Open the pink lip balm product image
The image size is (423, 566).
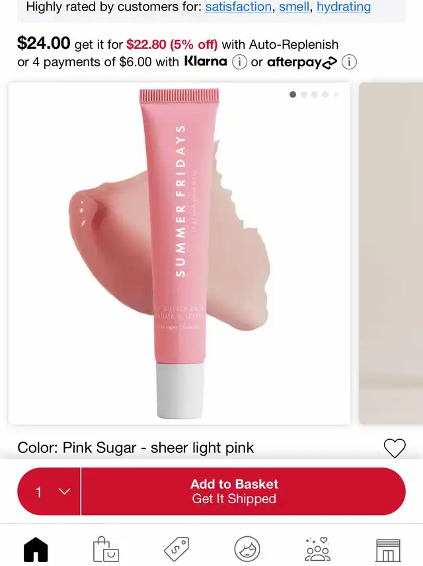pos(179,253)
